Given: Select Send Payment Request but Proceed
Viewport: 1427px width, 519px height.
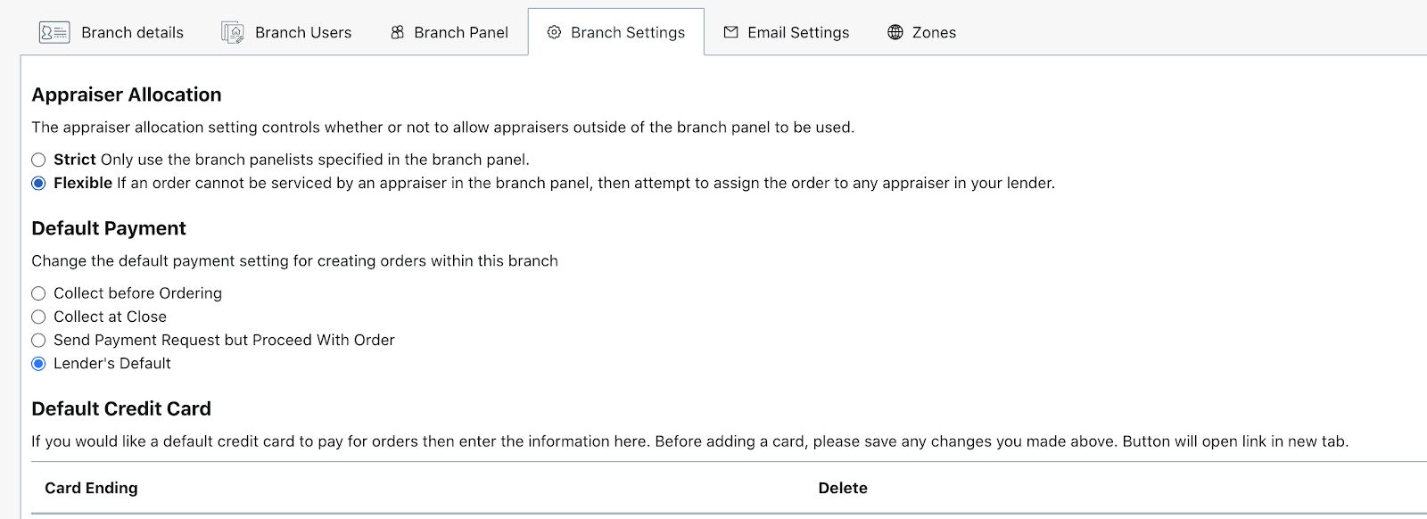Looking at the screenshot, I should point(38,340).
